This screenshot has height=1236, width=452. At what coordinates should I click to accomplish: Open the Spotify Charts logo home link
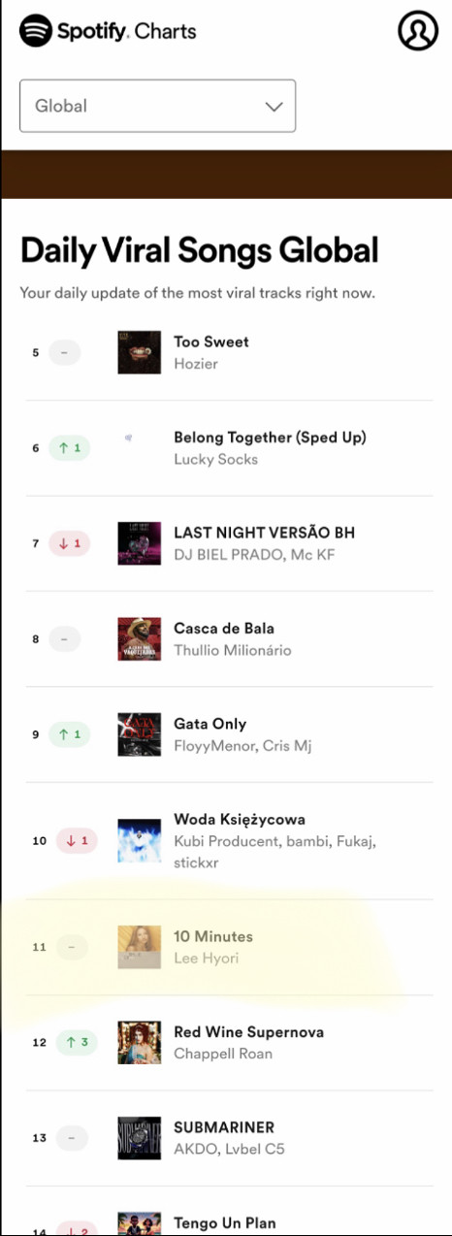[108, 31]
